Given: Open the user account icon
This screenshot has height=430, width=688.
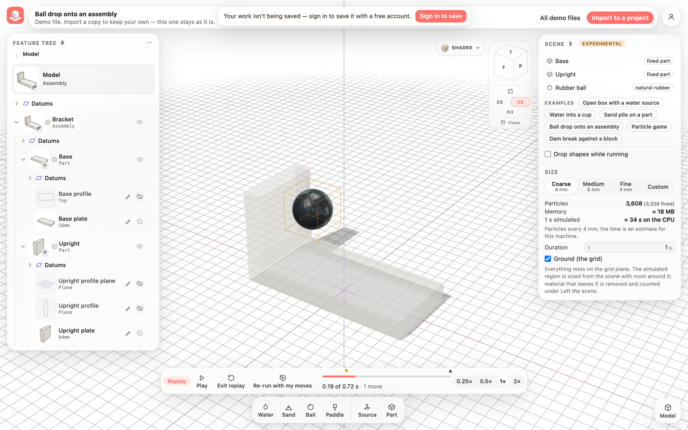Looking at the screenshot, I should (x=671, y=17).
